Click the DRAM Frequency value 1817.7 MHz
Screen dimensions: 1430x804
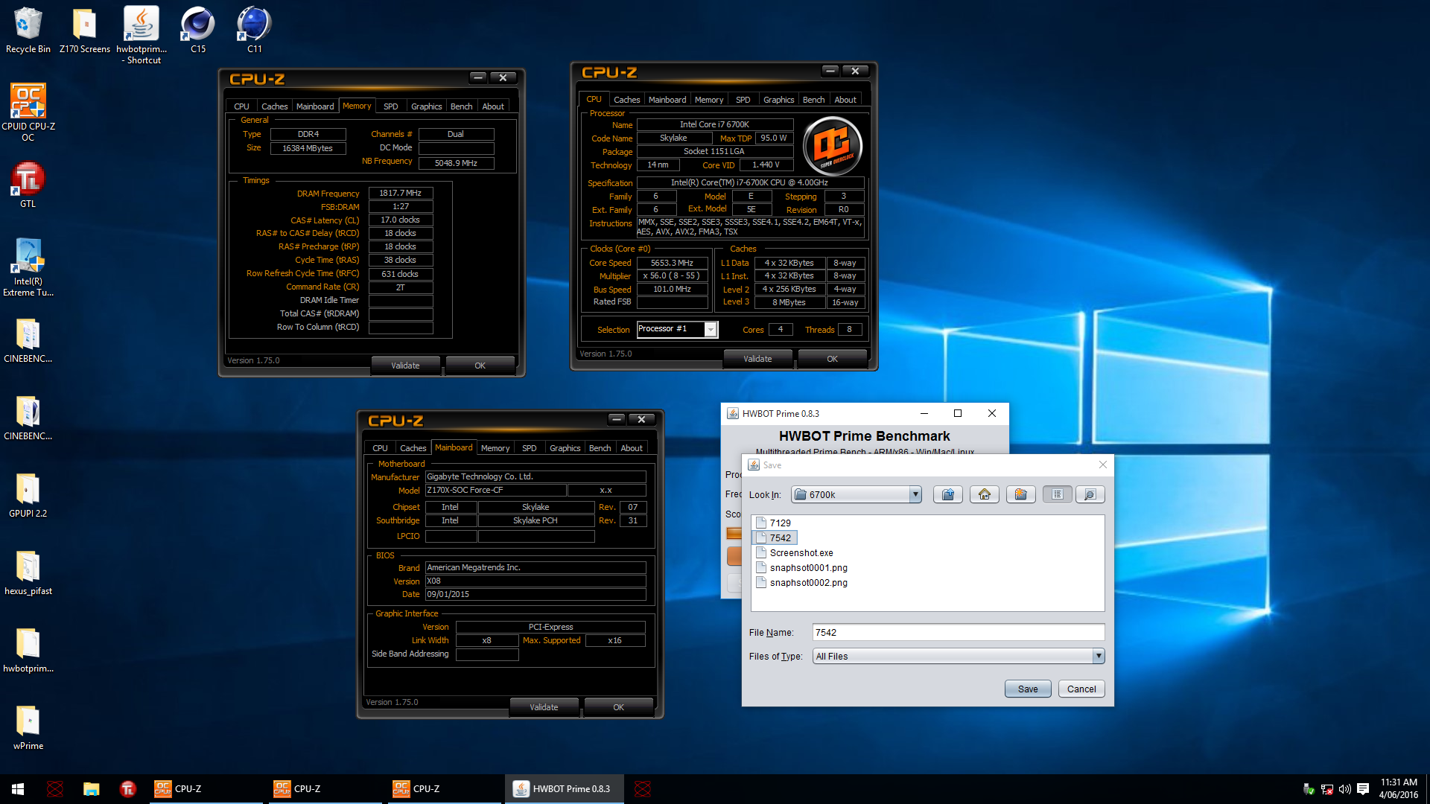[401, 193]
